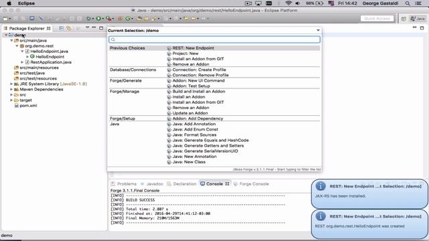The image size is (429, 241).
Task: Choose REST: New Endpoint command
Action: coord(193,48)
